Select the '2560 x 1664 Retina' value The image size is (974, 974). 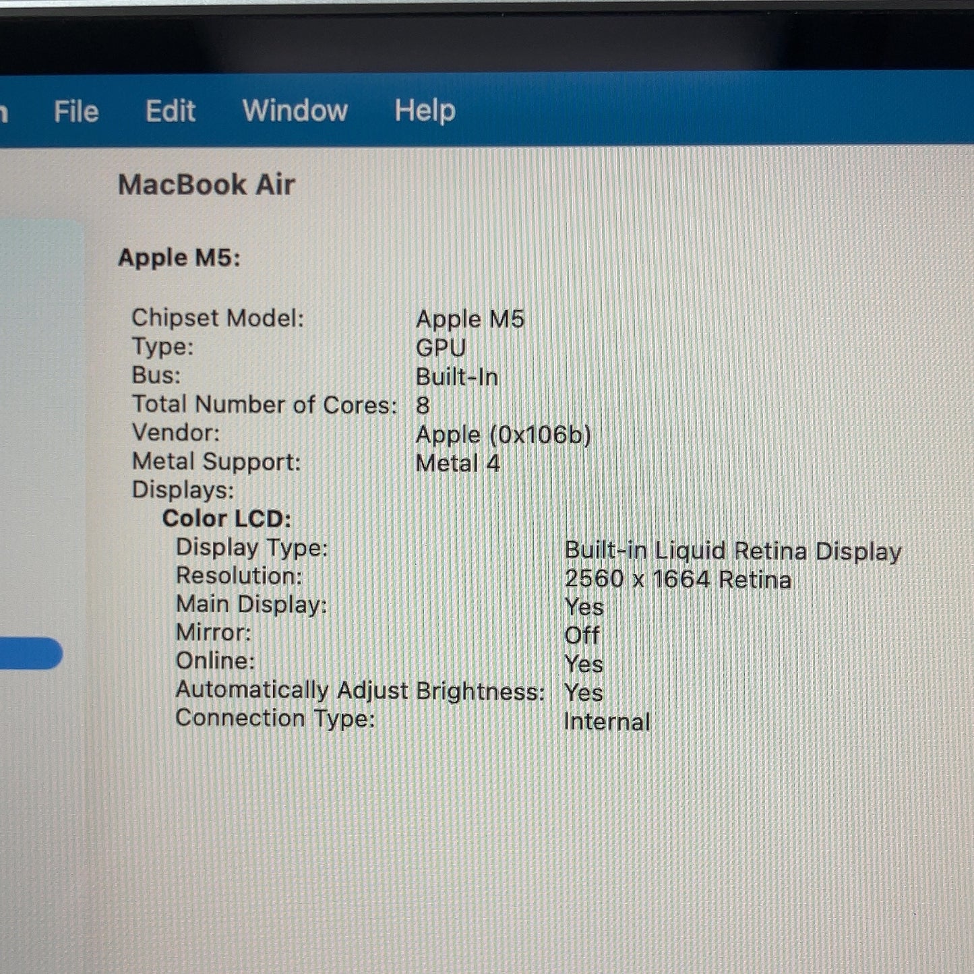(678, 579)
